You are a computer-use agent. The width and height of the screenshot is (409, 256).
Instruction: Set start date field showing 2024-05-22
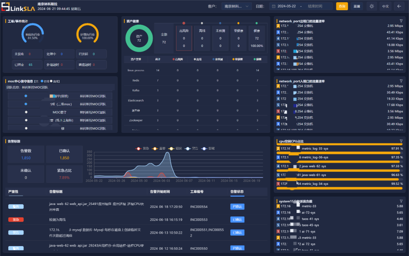tap(287, 6)
